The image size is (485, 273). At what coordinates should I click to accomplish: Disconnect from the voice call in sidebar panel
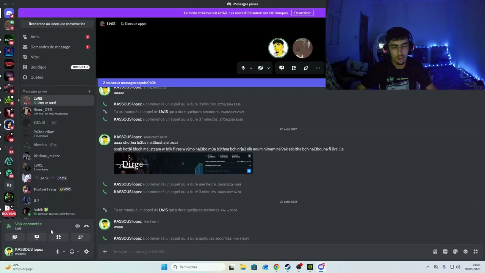click(86, 226)
